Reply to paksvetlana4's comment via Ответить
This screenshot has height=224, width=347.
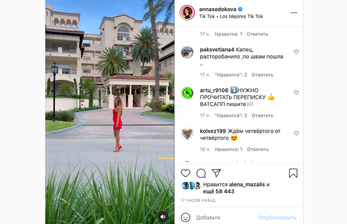pyautogui.click(x=262, y=75)
